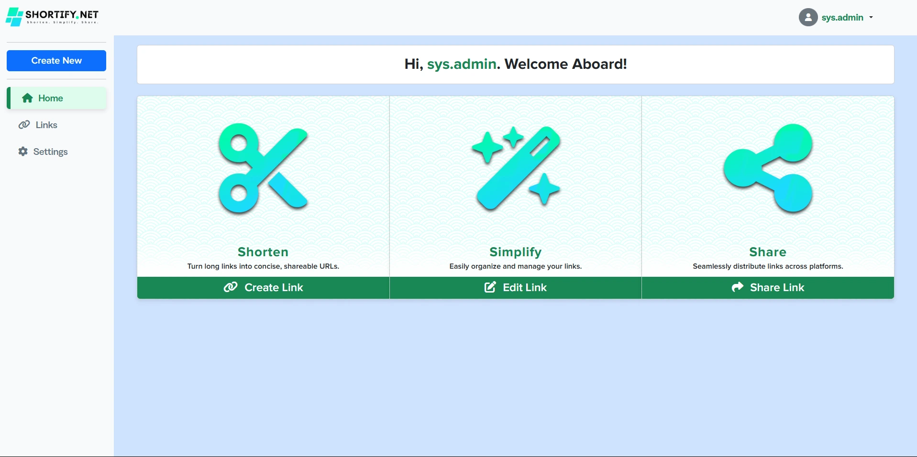Click the house icon in sidebar
917x457 pixels.
point(28,98)
